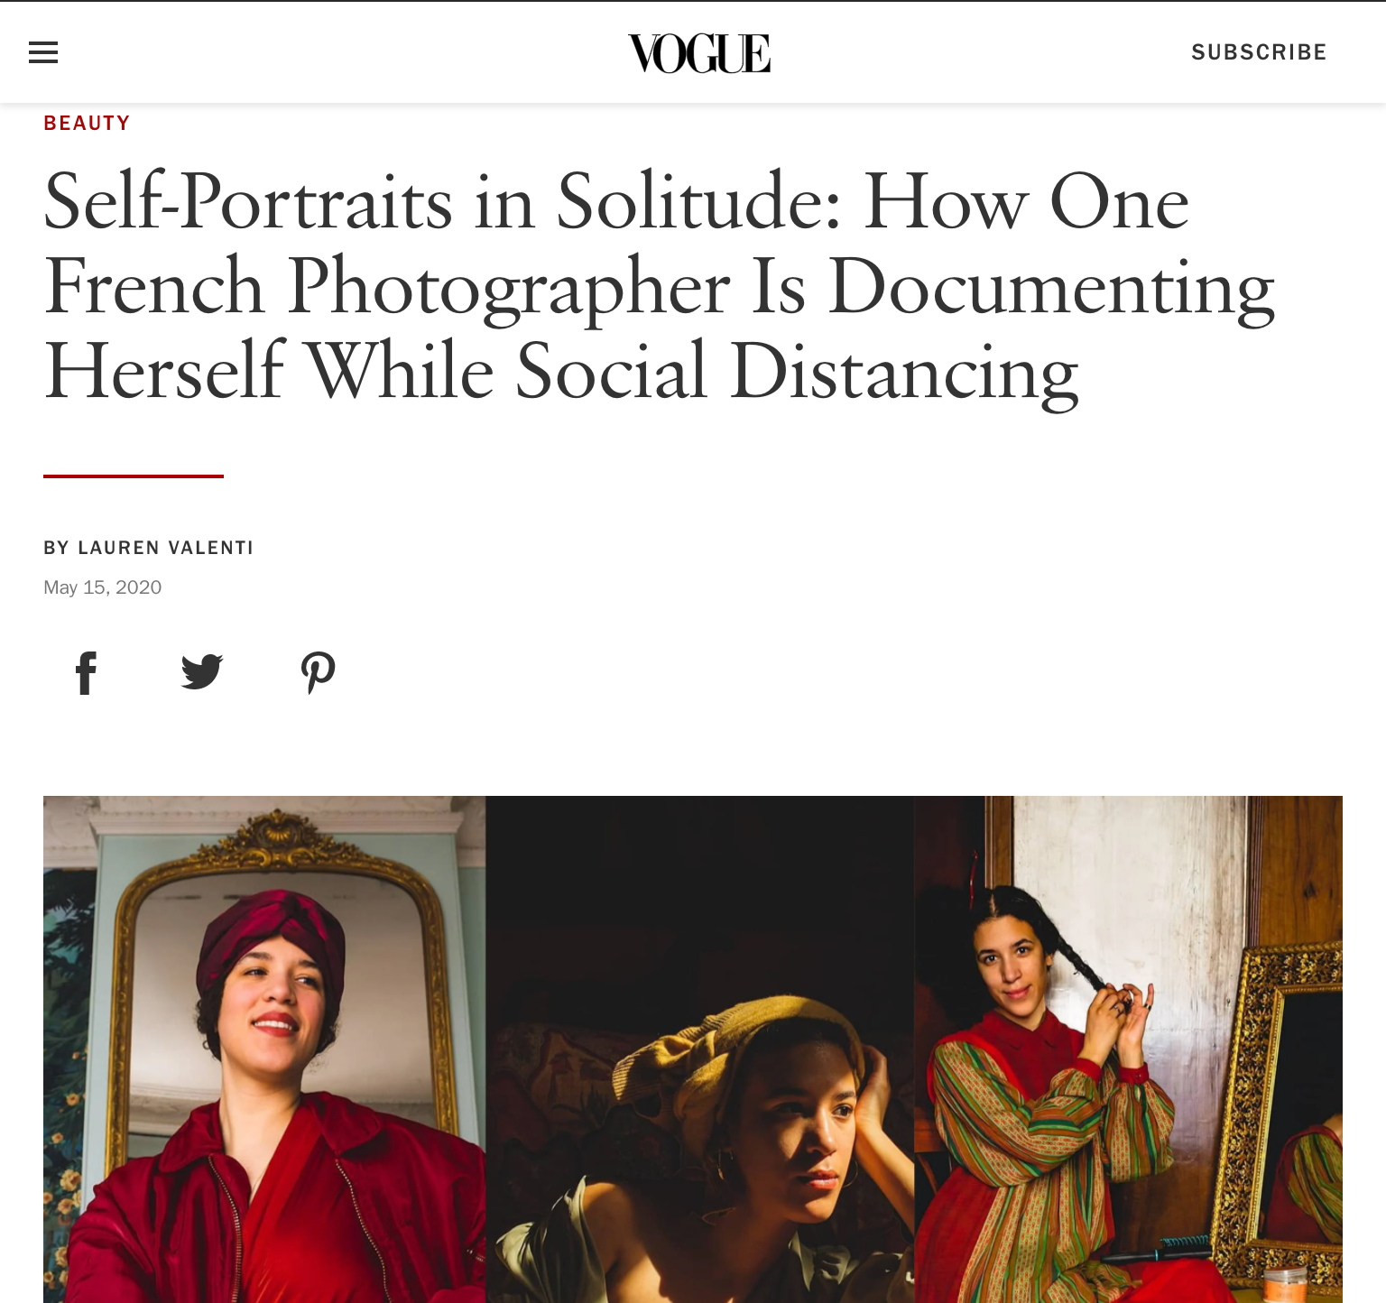Screen dimensions: 1386x1303
Task: Click the May 15, 2020 date
Action: [x=103, y=587]
